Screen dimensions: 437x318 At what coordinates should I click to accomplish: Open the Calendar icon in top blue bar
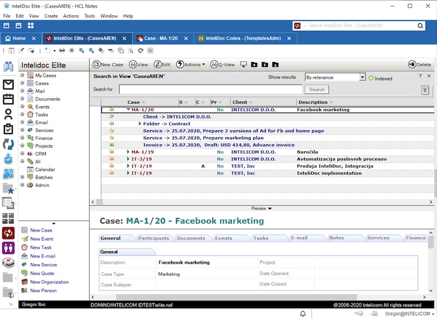[x=18, y=25]
